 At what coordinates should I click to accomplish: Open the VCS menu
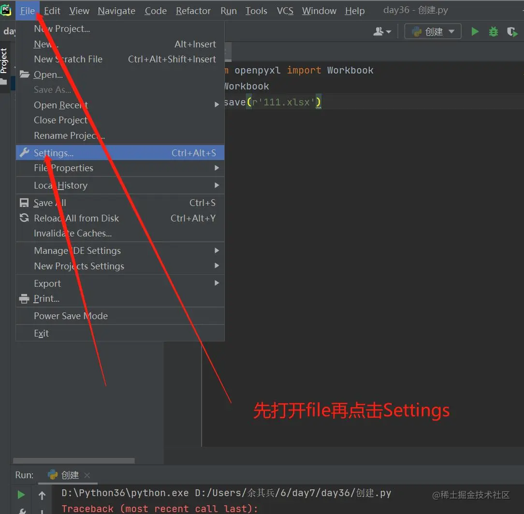coord(285,11)
